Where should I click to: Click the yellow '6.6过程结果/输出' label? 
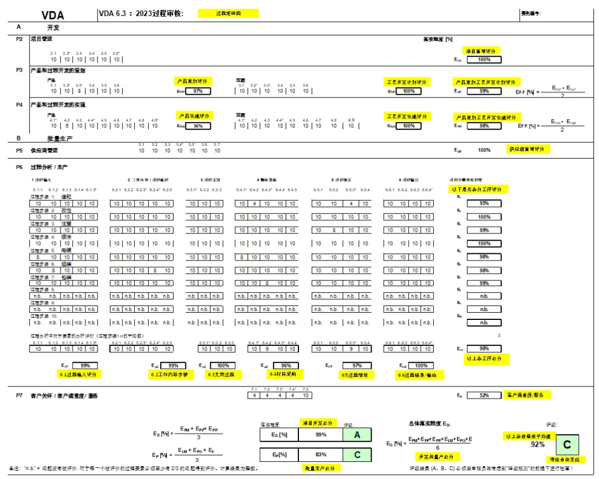(419, 375)
